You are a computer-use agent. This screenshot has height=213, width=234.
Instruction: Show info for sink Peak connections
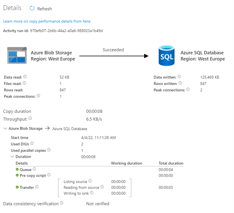point(188,90)
